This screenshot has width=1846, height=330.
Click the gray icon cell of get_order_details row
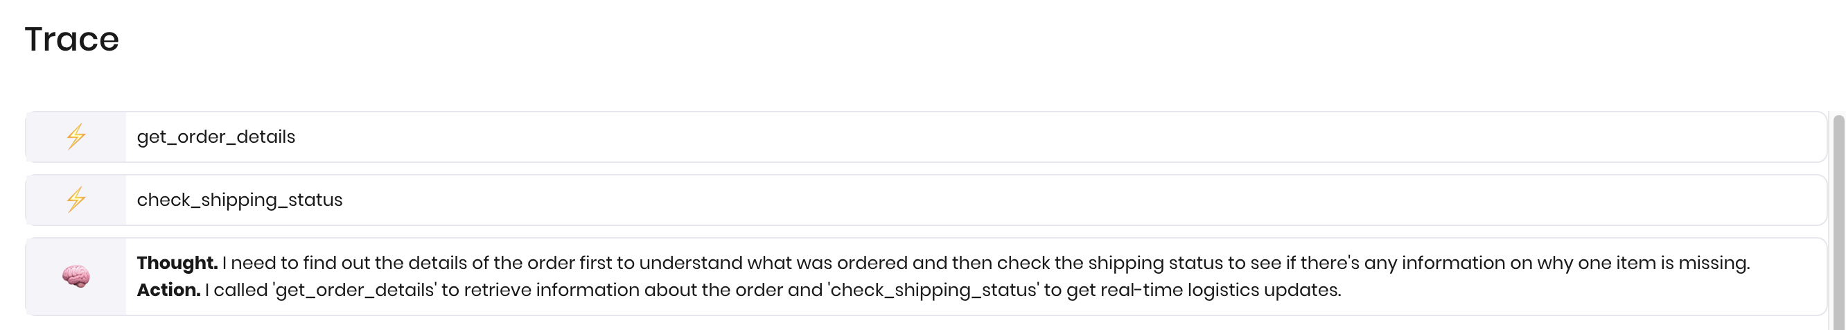(x=76, y=137)
